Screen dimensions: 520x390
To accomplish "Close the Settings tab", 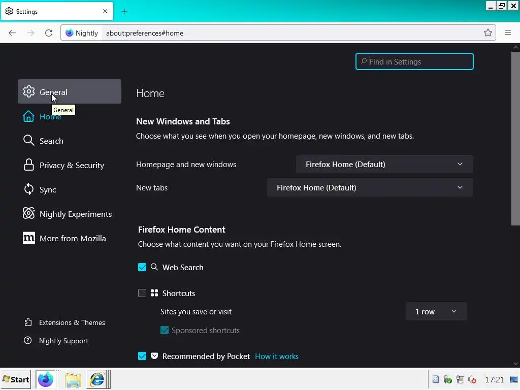I will [x=105, y=11].
